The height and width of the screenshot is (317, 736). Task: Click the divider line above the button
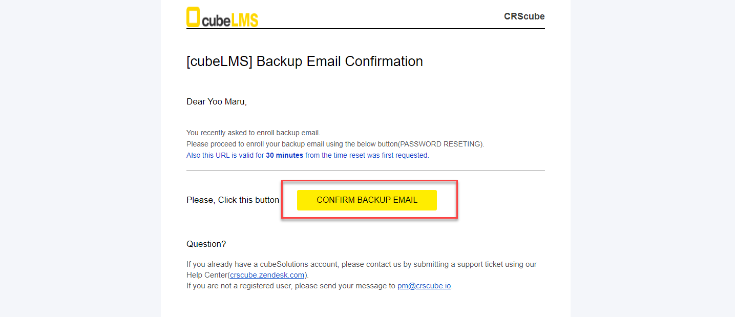[365, 171]
